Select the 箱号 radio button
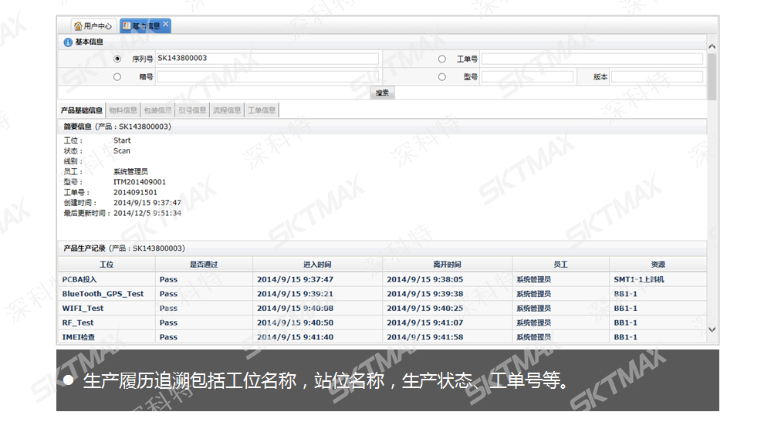Screen dimensions: 771x422 [117, 77]
